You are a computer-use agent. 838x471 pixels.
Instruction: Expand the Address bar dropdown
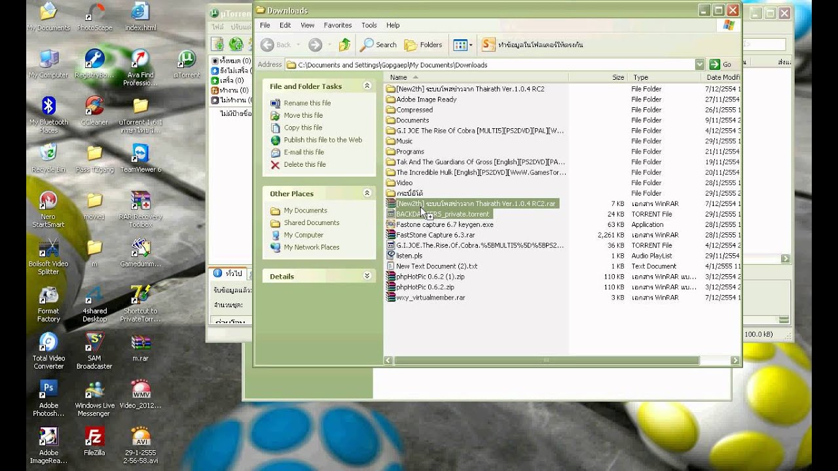click(699, 65)
